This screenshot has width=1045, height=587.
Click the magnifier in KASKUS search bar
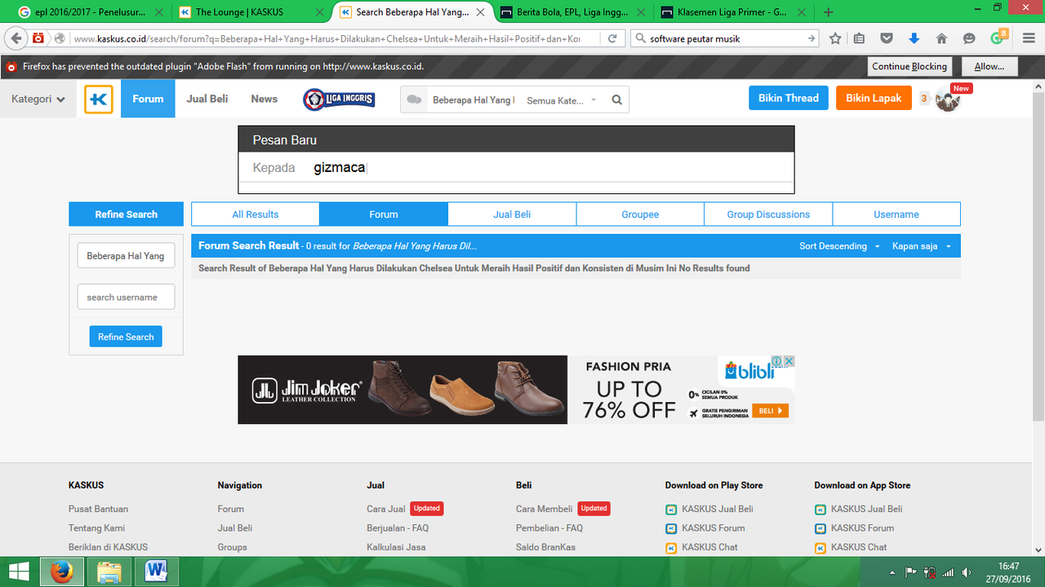(x=617, y=100)
